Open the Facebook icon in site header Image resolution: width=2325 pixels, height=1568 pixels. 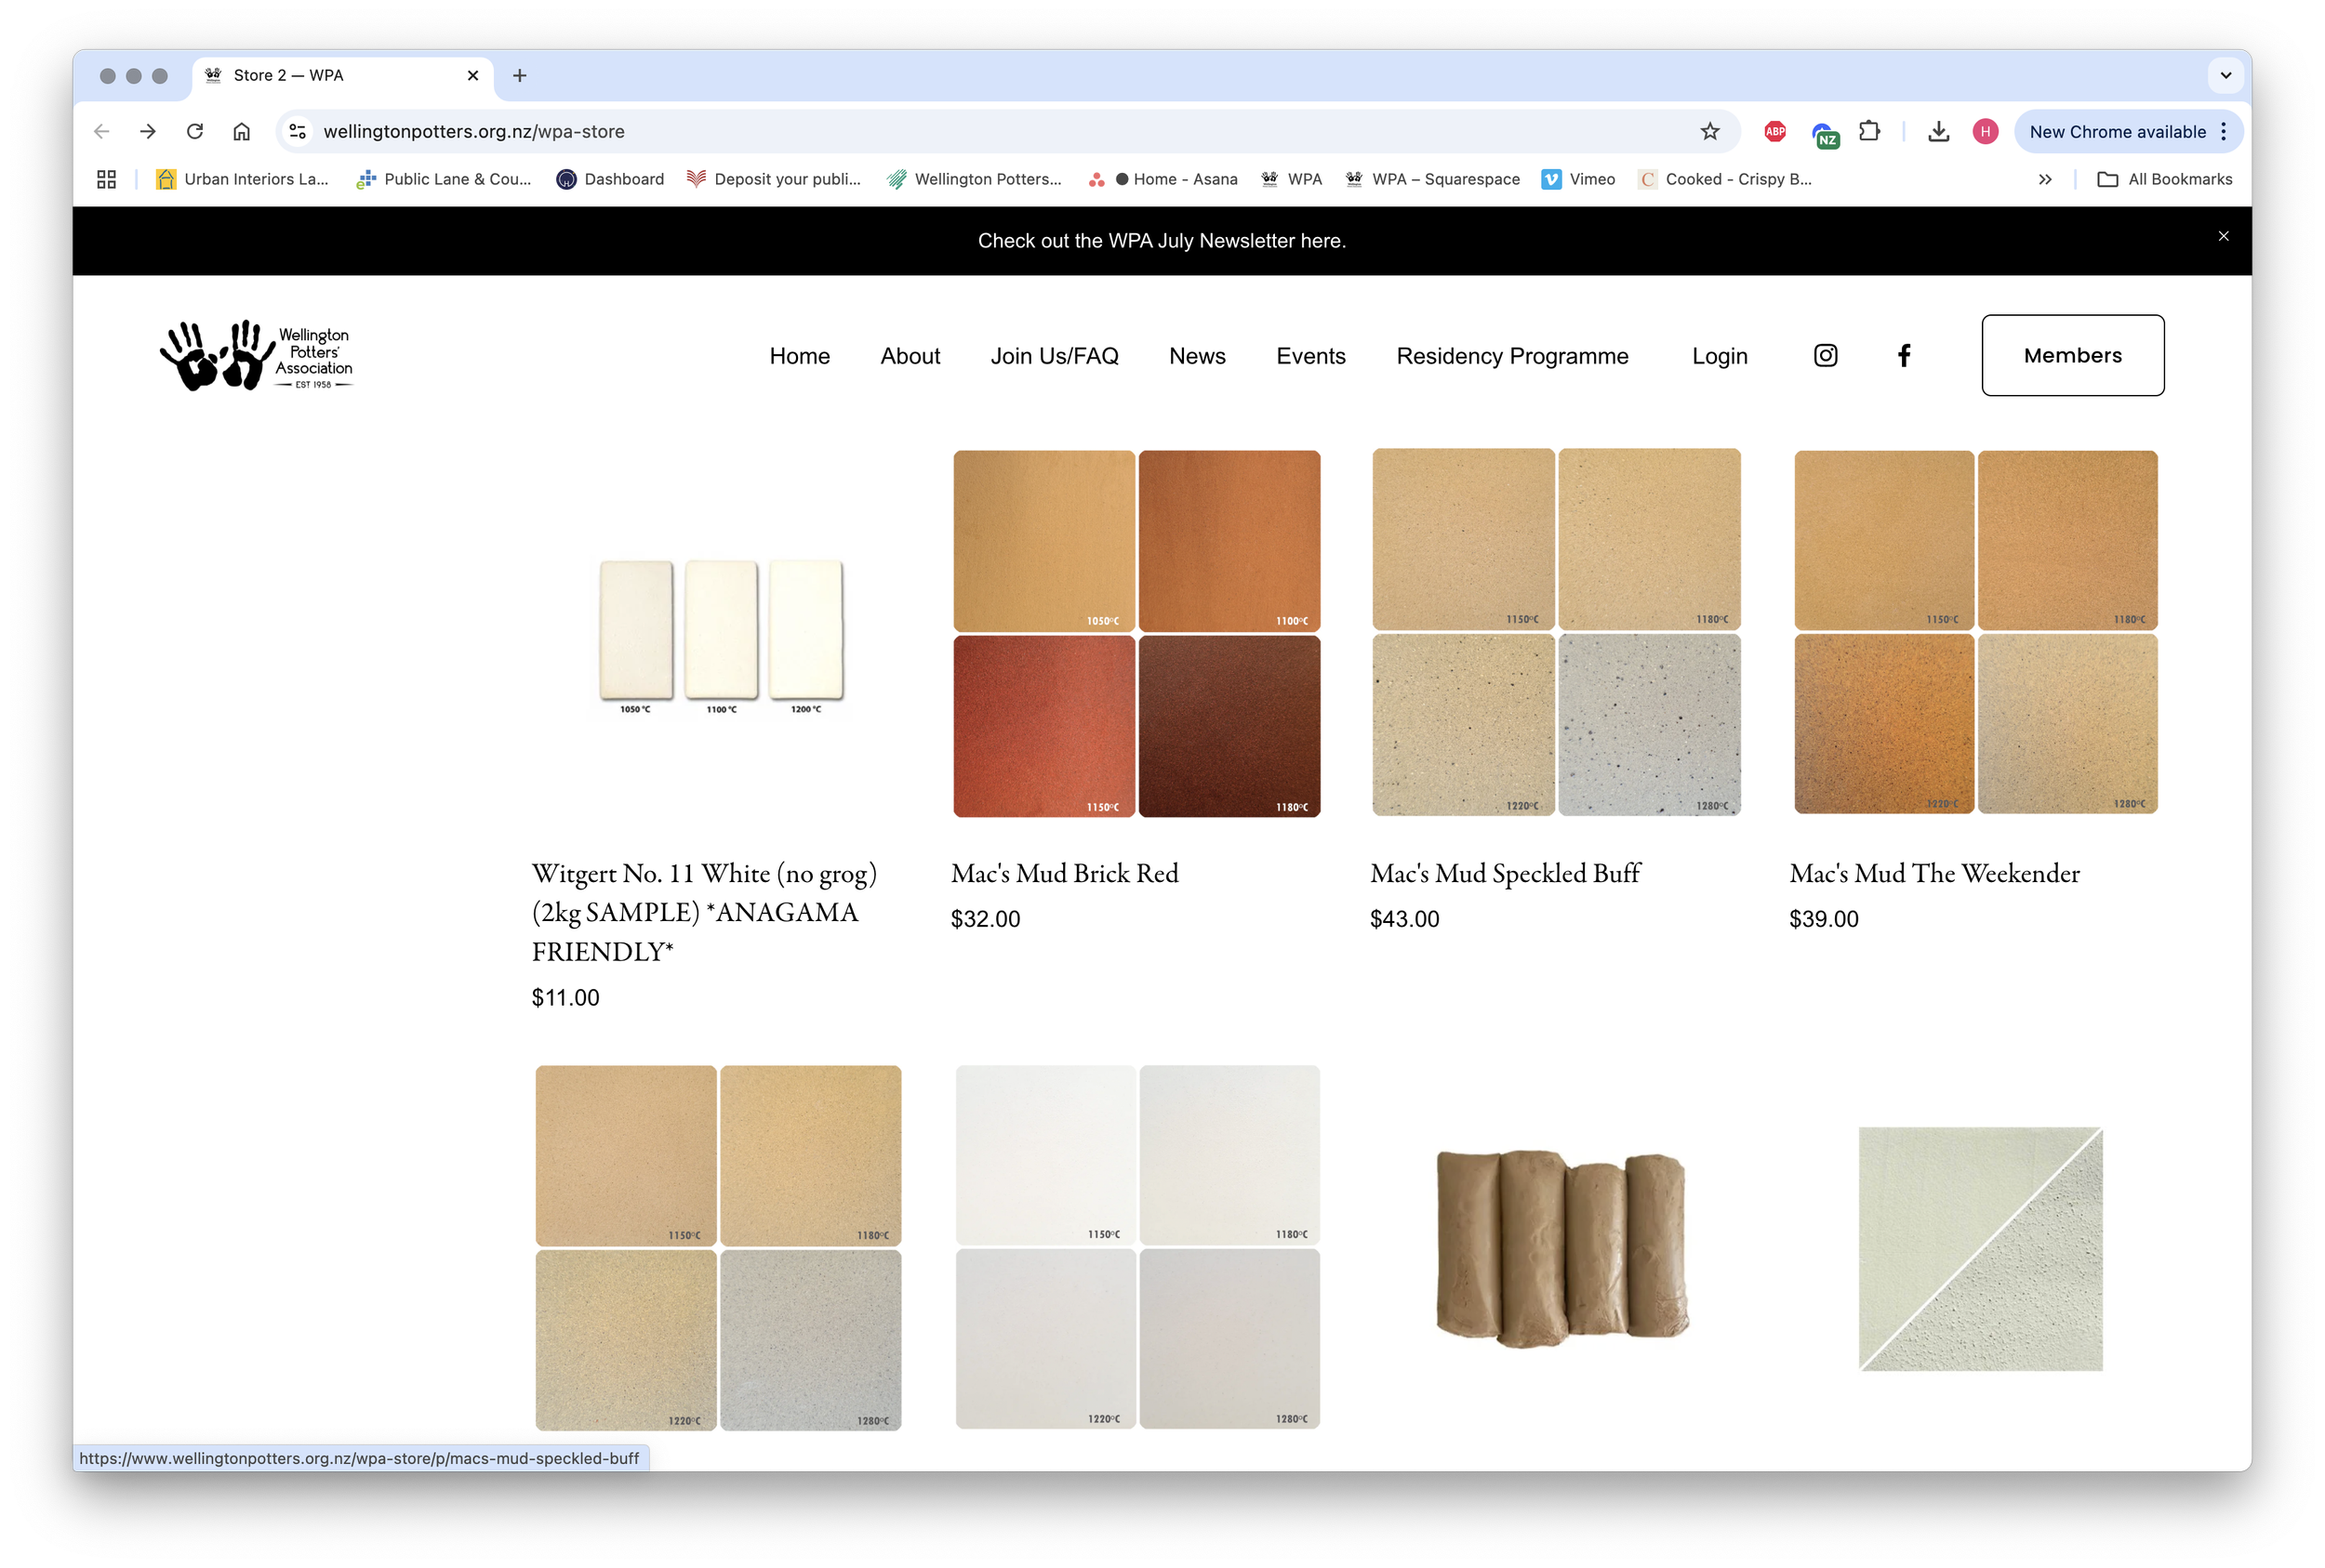[1904, 356]
